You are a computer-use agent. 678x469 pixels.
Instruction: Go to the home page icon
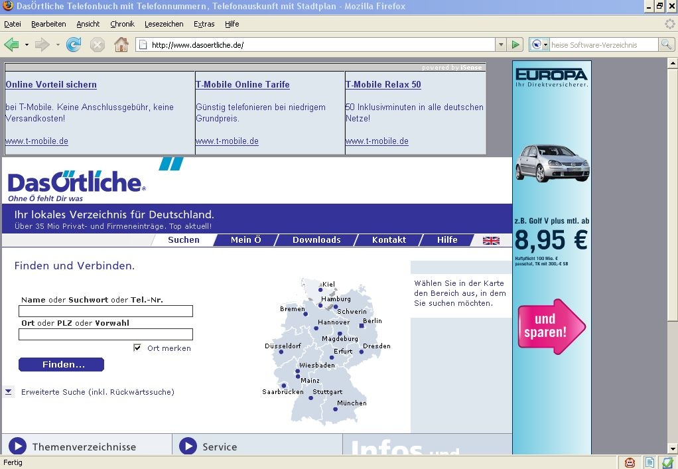click(121, 44)
